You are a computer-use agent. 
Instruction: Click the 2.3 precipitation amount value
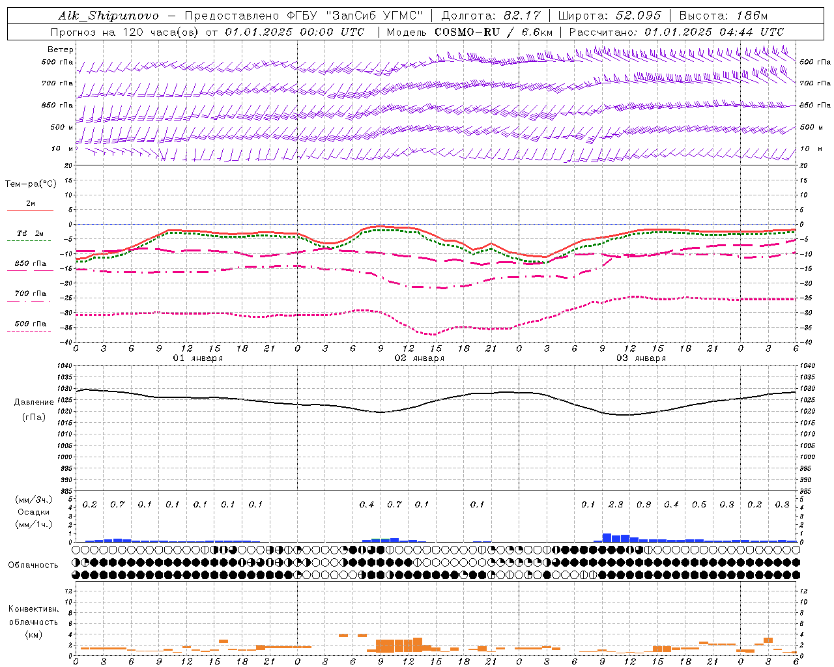616,505
